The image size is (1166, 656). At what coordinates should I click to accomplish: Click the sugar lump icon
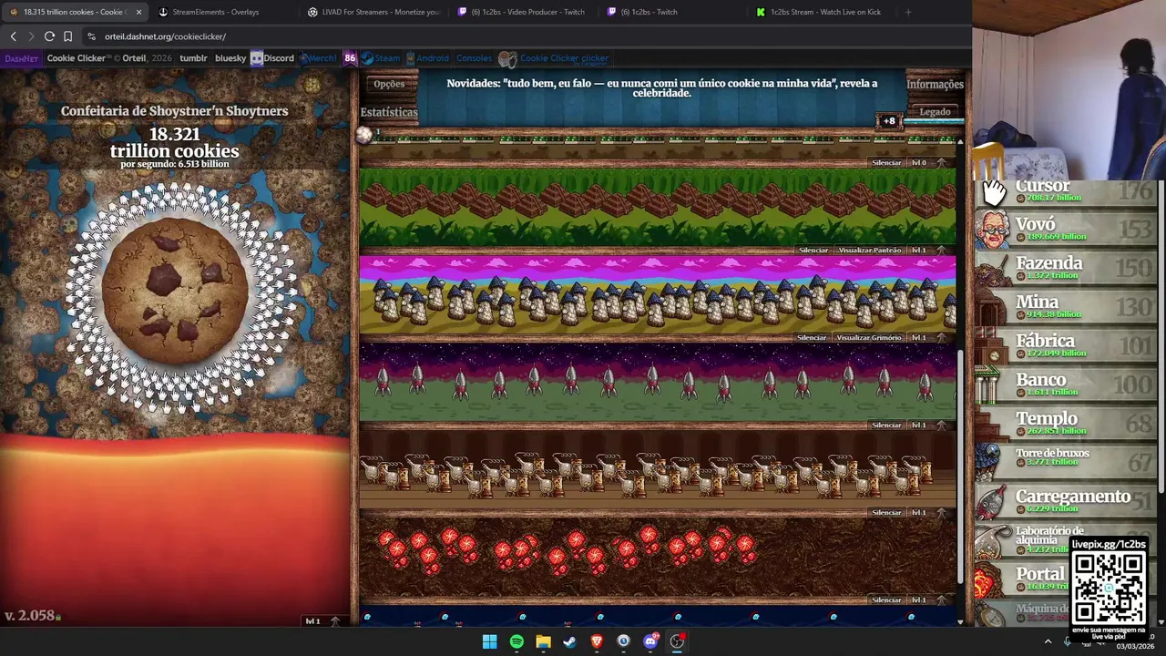point(364,135)
